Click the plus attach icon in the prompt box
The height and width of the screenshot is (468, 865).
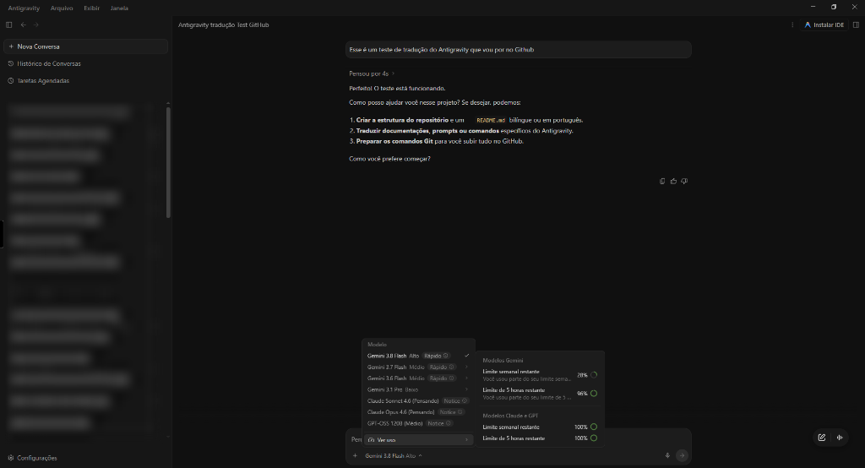(x=355, y=456)
